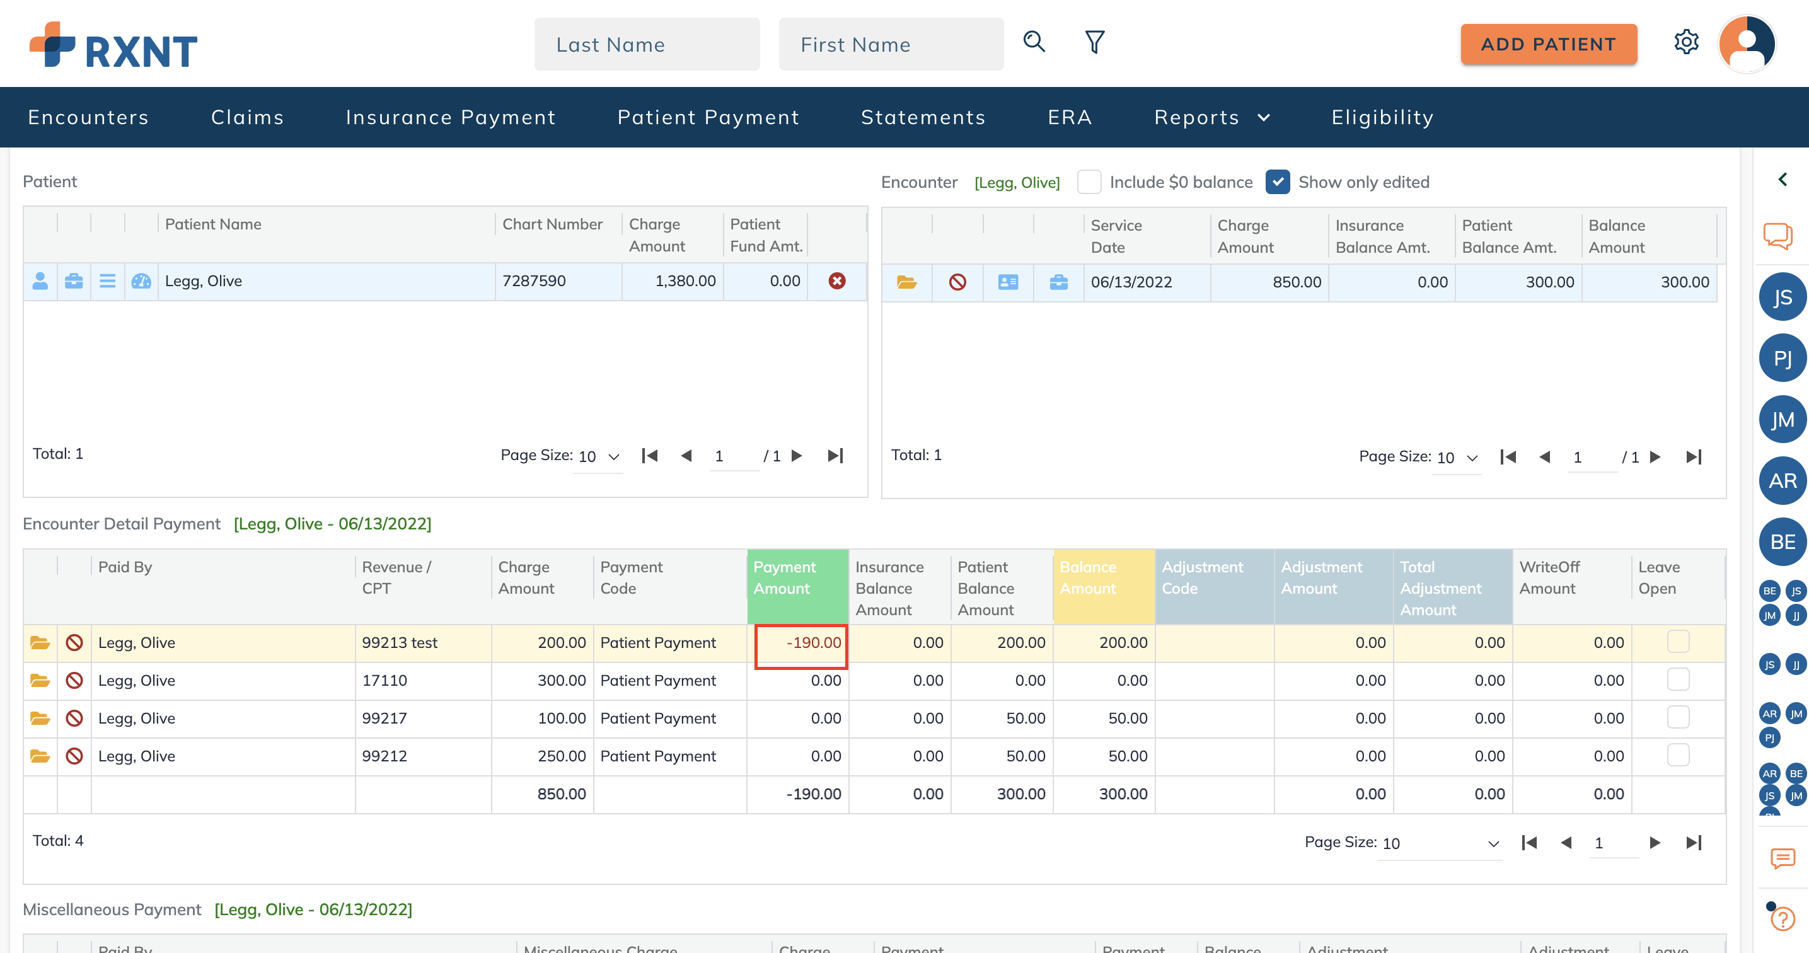The height and width of the screenshot is (953, 1809).
Task: Uncheck the Show only edited checkbox
Action: (x=1278, y=182)
